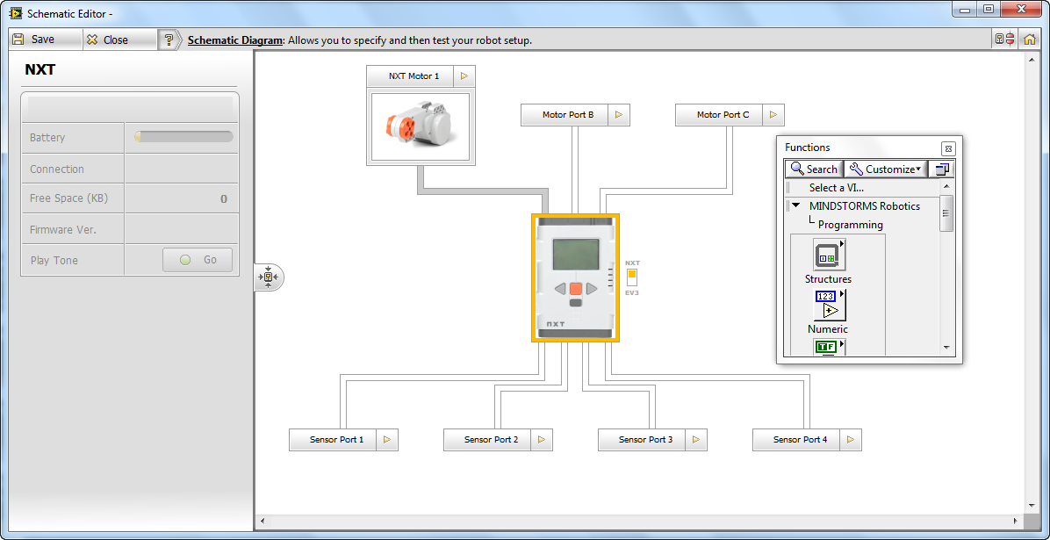This screenshot has width=1050, height=540.
Task: Click the LabVIEW icon in the title bar
Action: click(x=16, y=12)
